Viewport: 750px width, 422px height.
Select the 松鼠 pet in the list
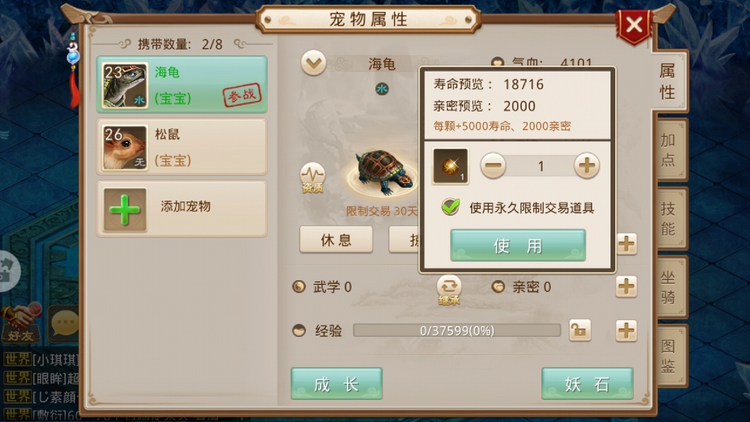coord(182,147)
